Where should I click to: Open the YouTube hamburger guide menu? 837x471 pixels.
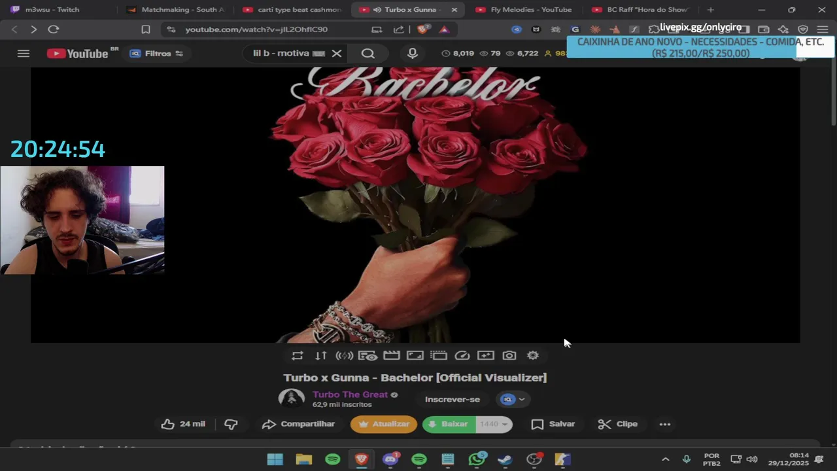(24, 54)
